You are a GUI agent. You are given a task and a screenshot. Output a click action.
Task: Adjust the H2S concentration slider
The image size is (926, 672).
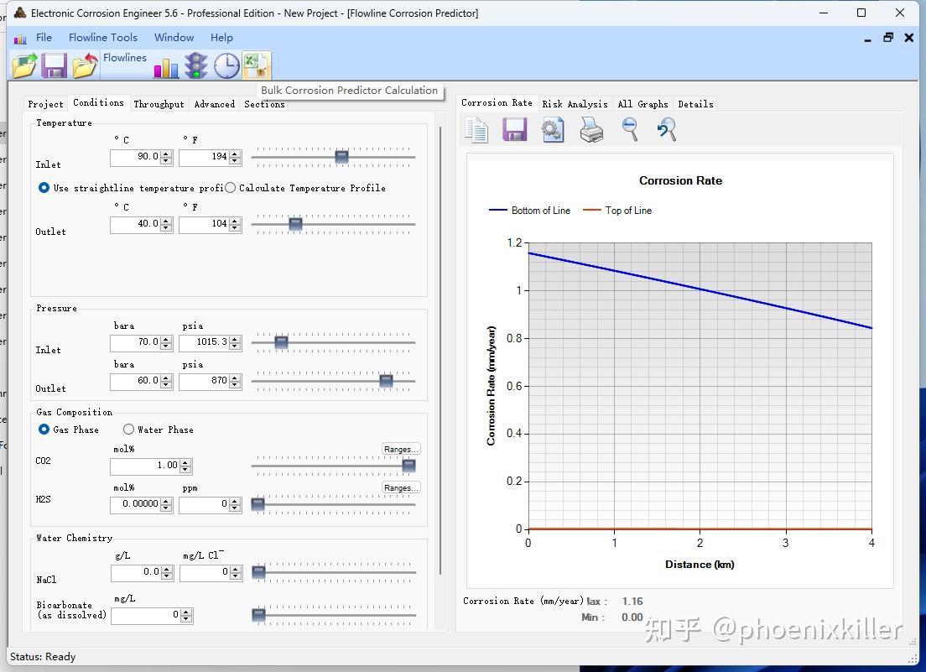[258, 505]
